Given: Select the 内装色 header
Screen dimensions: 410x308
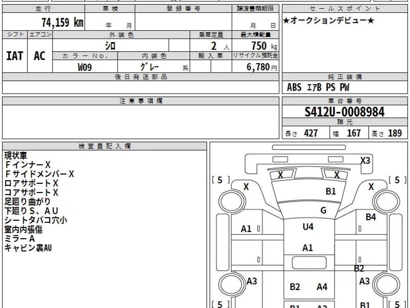Looking at the screenshot, I should [x=154, y=56].
